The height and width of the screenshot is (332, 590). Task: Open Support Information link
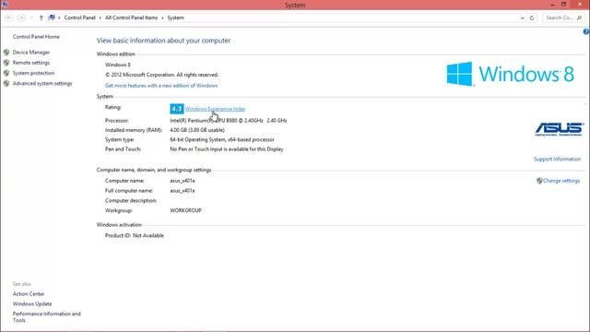[557, 160]
